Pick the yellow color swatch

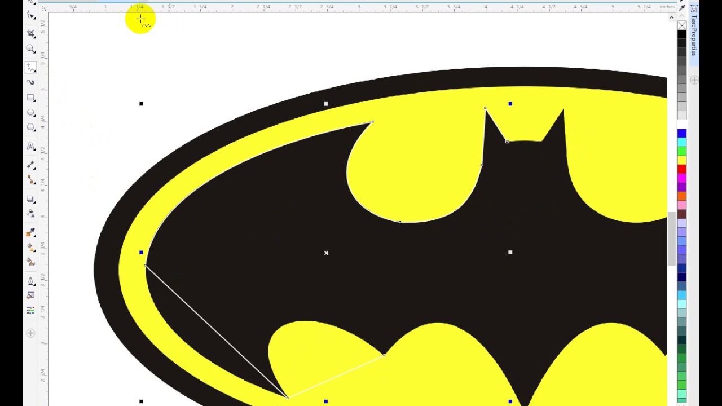tap(682, 161)
